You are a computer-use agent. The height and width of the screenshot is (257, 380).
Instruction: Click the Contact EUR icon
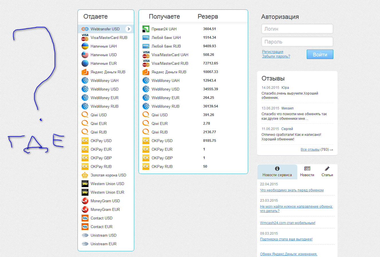tap(85, 227)
